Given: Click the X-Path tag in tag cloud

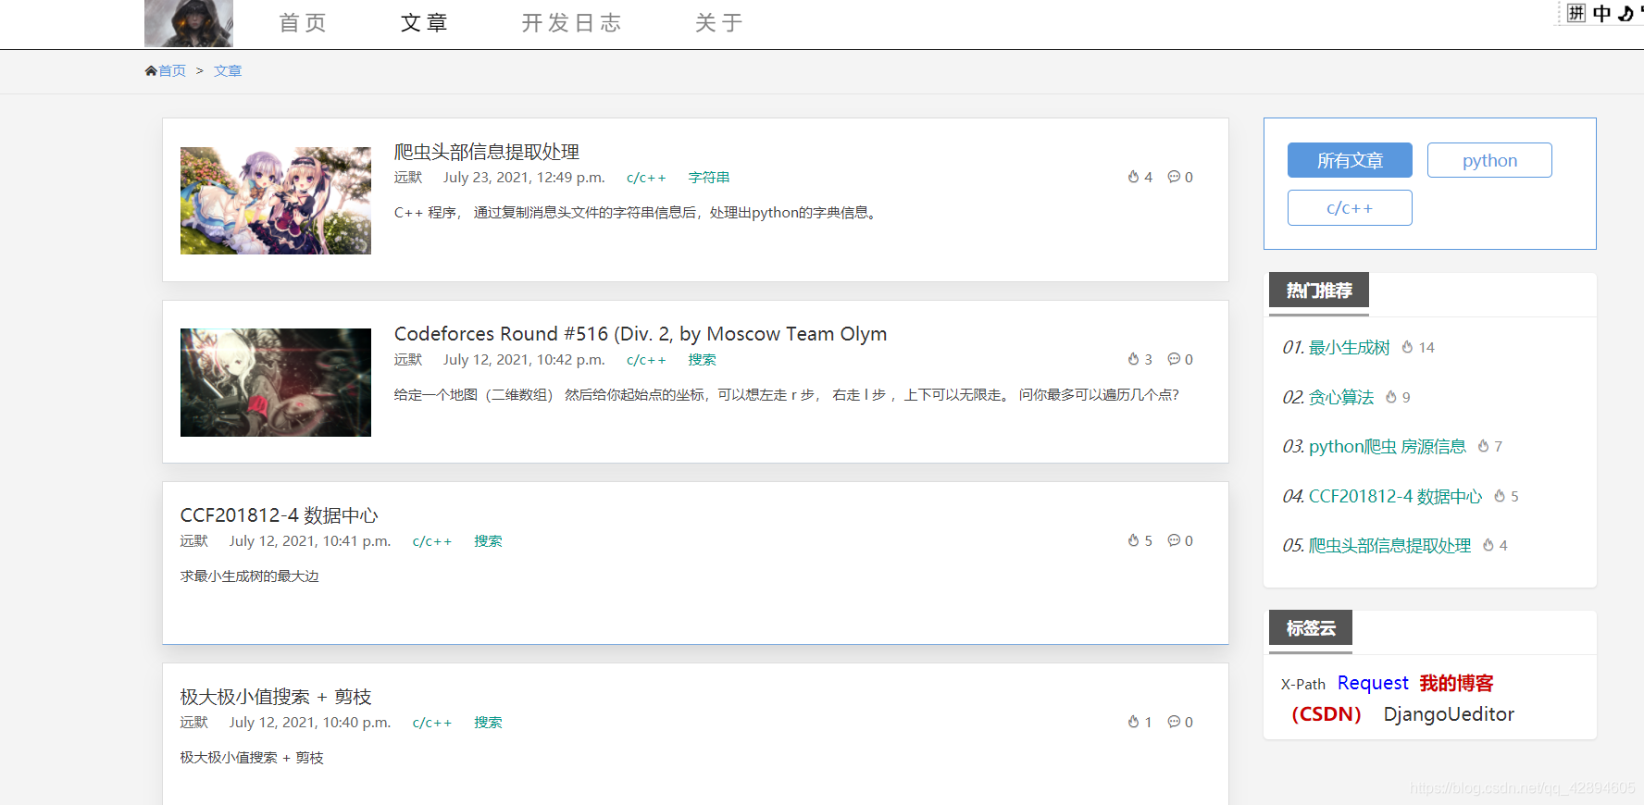Looking at the screenshot, I should [x=1303, y=685].
